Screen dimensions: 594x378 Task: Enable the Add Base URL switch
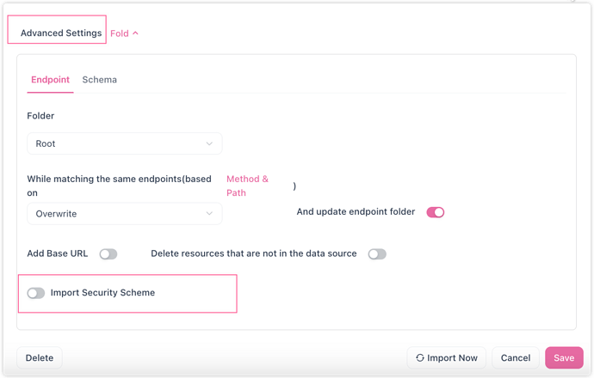pyautogui.click(x=108, y=254)
